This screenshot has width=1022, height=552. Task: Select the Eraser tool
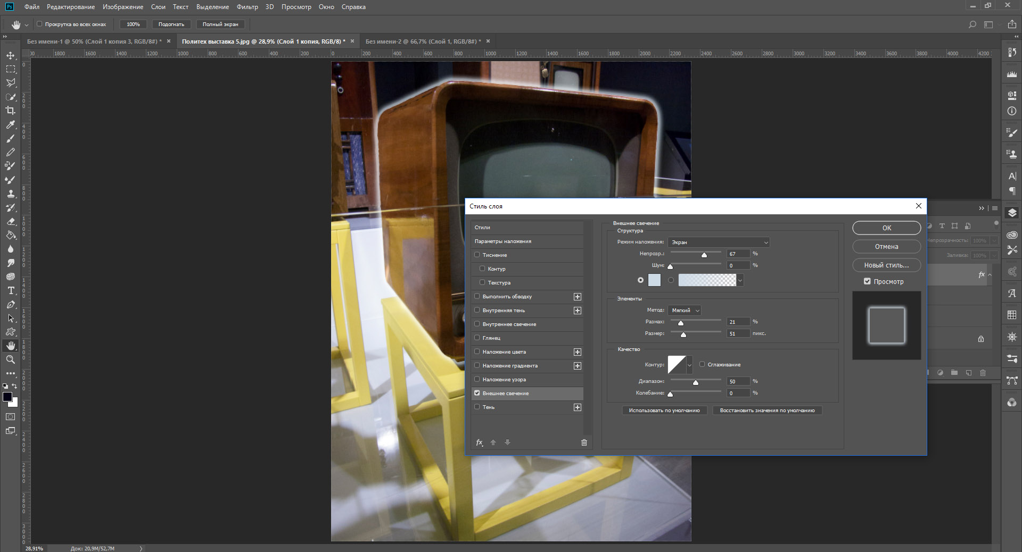(11, 221)
